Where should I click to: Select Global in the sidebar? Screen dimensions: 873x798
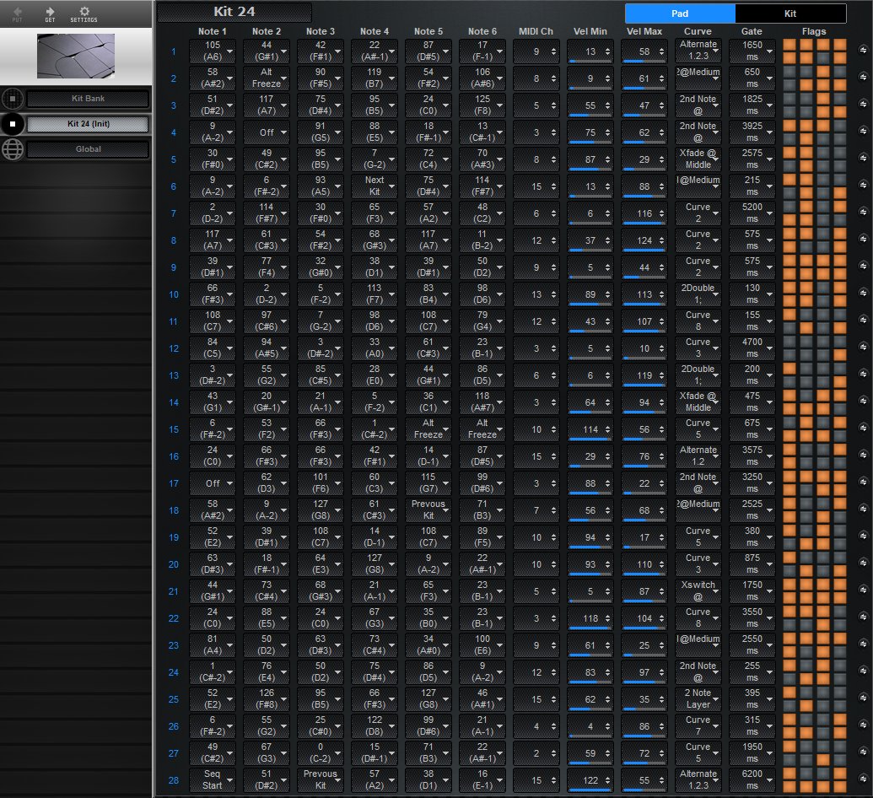[88, 149]
